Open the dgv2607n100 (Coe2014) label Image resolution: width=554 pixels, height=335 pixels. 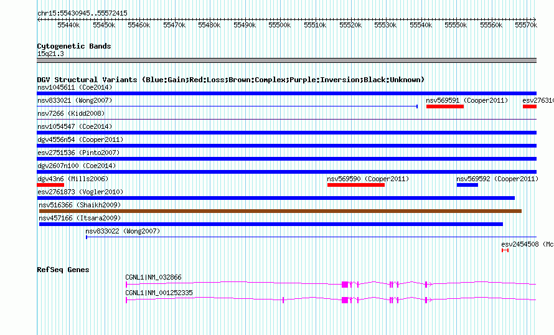tap(77, 166)
